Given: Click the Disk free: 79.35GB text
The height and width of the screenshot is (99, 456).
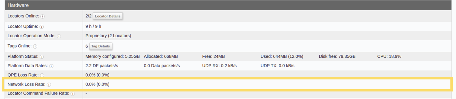Looking at the screenshot, I should click(337, 56).
